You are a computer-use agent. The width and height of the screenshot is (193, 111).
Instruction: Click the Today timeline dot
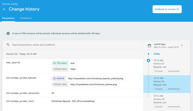click(148, 54)
